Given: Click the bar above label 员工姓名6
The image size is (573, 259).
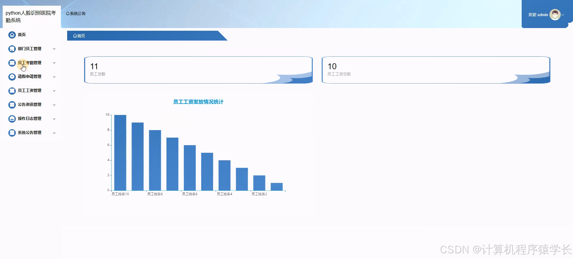Looking at the screenshot, I should coord(190,168).
